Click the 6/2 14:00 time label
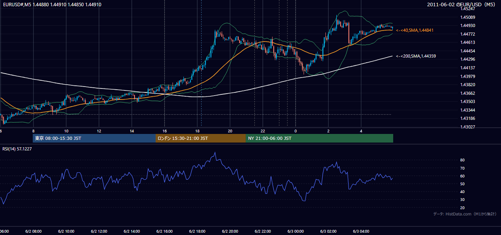 pyautogui.click(x=132, y=231)
